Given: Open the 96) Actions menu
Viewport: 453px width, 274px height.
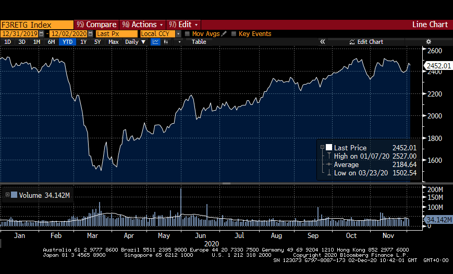Looking at the screenshot, I should click(142, 25).
